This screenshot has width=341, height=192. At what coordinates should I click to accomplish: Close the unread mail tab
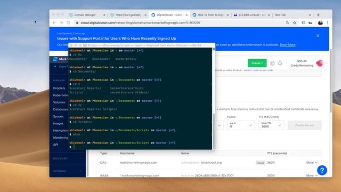[x=269, y=15]
